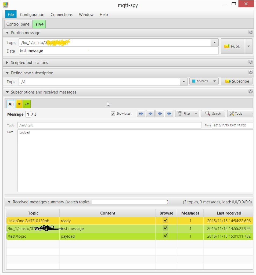The image size is (256, 275).
Task: Jump to first message arrow button
Action: [x=141, y=114]
